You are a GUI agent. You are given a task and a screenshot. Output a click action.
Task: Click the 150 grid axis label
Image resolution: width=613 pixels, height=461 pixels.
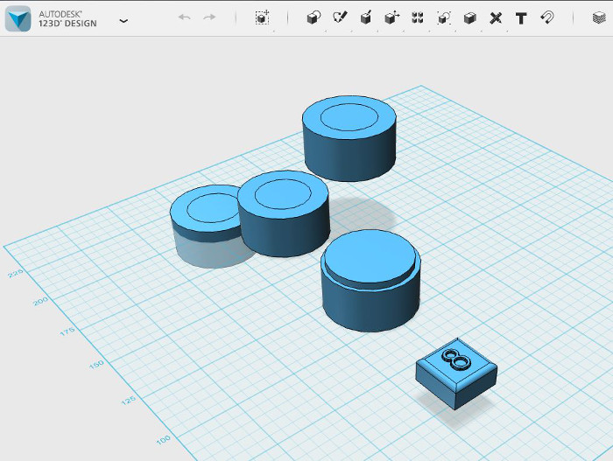[x=96, y=365]
